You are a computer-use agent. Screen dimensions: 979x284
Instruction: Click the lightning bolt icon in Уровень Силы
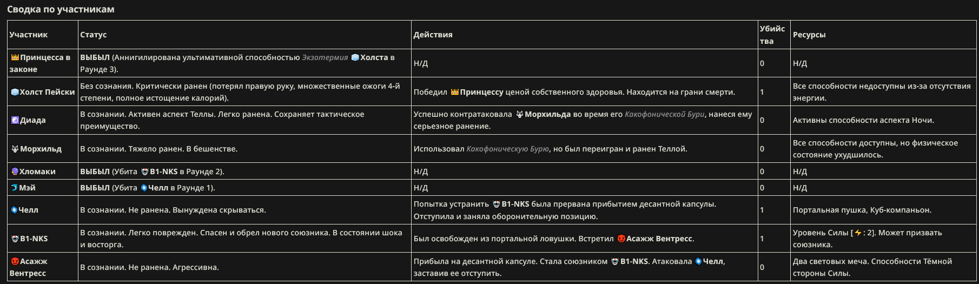(858, 233)
